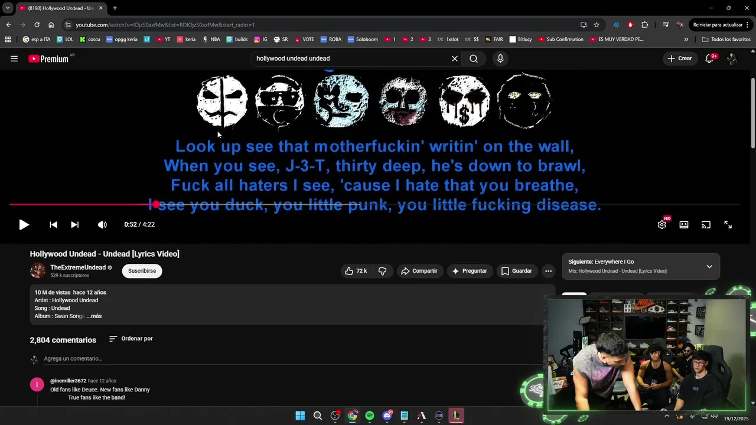Open Spotify from the taskbar

(370, 416)
